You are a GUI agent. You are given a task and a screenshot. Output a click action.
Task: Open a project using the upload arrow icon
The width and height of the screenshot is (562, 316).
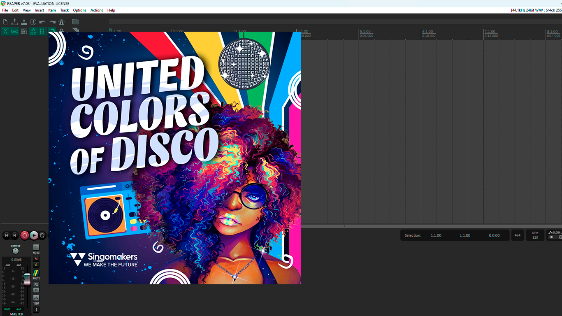tap(15, 22)
